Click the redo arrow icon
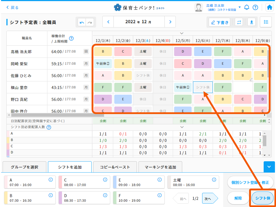This screenshot has height=207, width=276. [90, 23]
